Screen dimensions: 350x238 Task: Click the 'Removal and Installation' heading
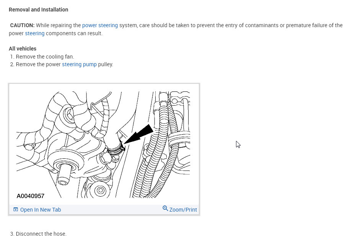[38, 10]
